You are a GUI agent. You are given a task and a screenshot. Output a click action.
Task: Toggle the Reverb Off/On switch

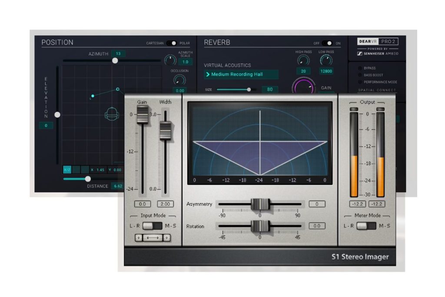click(x=327, y=43)
